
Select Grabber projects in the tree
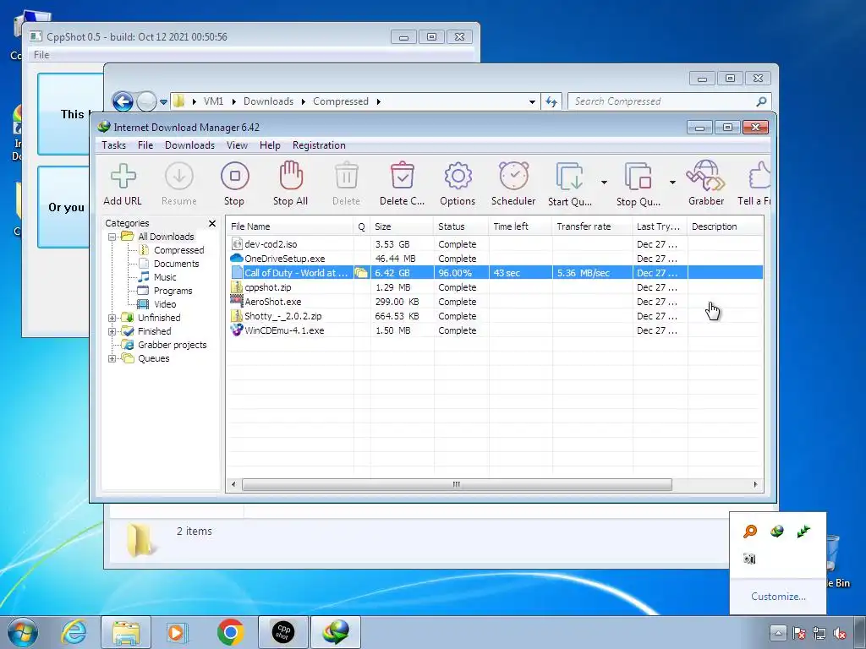[172, 345]
